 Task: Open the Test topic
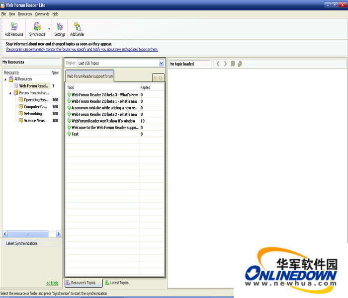click(75, 134)
